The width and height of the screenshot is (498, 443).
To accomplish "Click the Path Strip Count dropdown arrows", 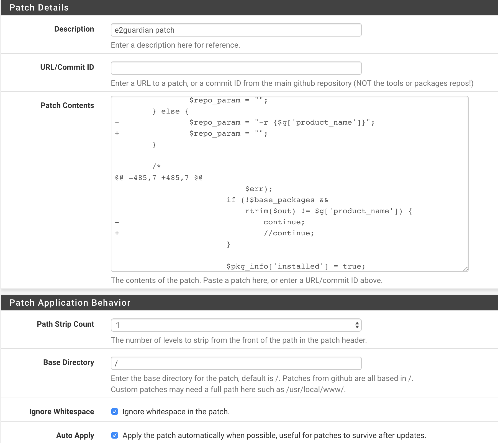I will pos(357,325).
